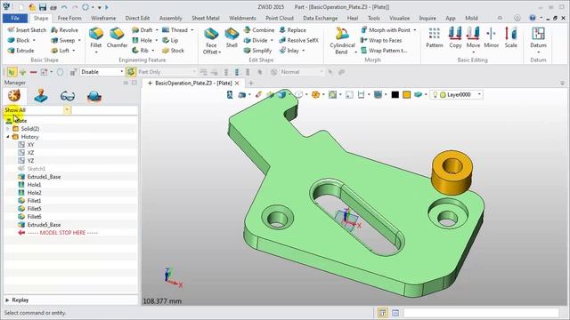Select Morph with Point tool

point(386,30)
